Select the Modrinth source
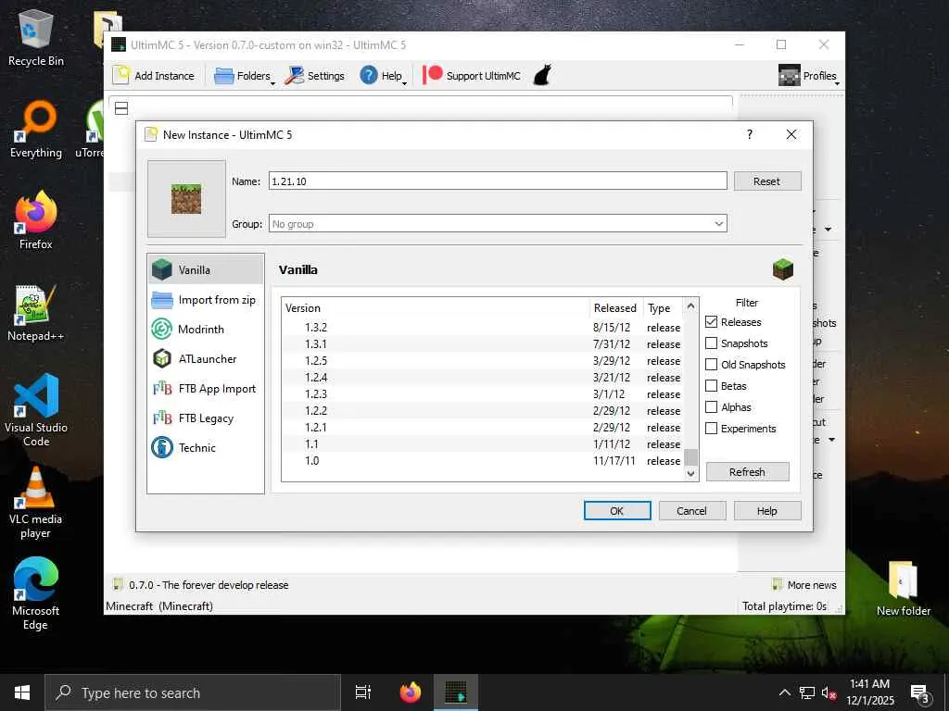The height and width of the screenshot is (711, 949). point(206,329)
